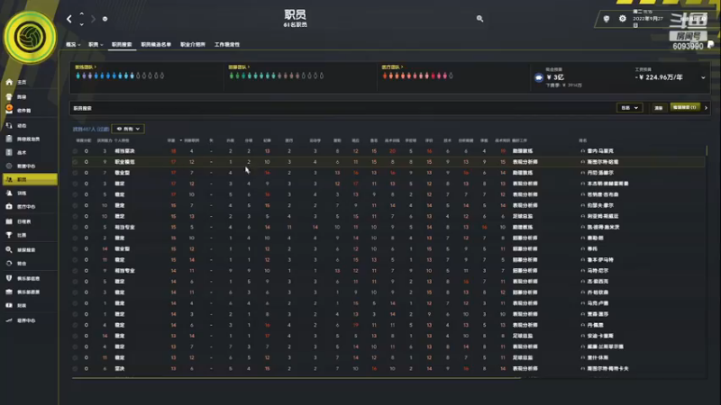The image size is (721, 405).
Task: Click the transfer budget round icon
Action: (538, 77)
